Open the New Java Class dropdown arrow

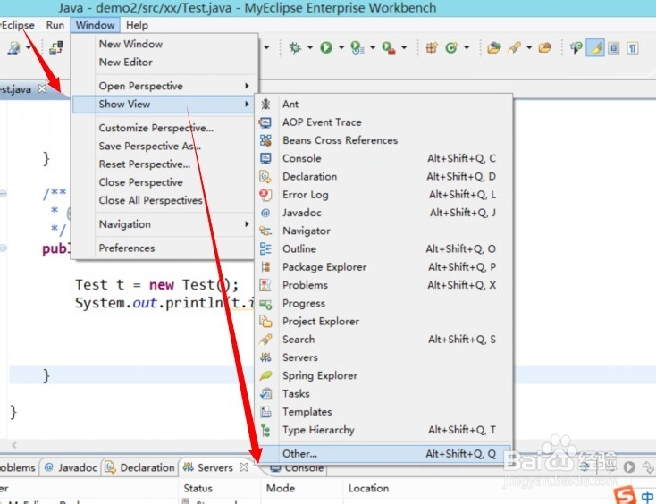click(x=467, y=47)
